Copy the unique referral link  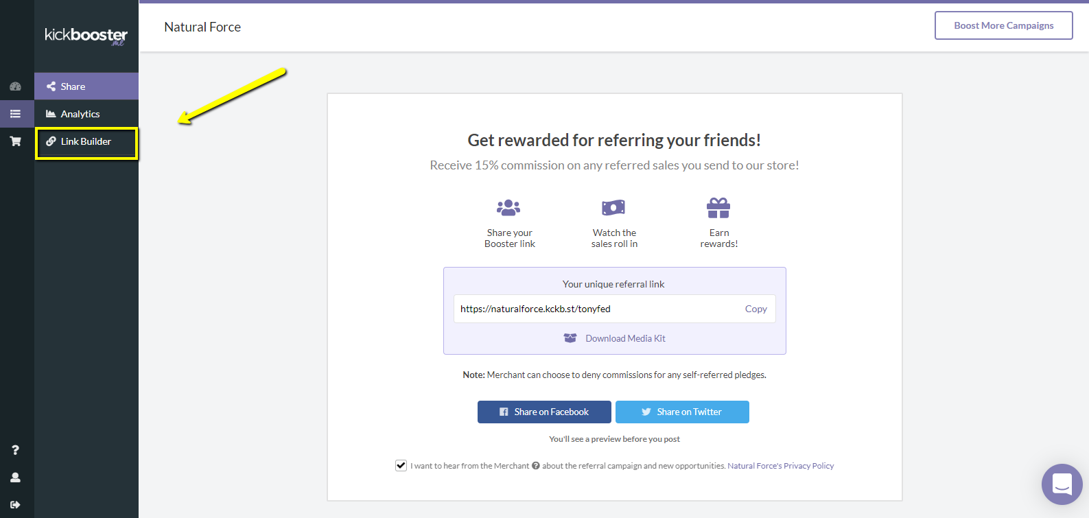pos(756,309)
